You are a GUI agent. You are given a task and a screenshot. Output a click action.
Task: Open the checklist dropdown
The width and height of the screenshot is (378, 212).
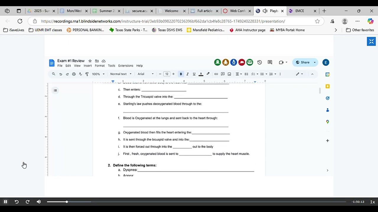(x=255, y=74)
